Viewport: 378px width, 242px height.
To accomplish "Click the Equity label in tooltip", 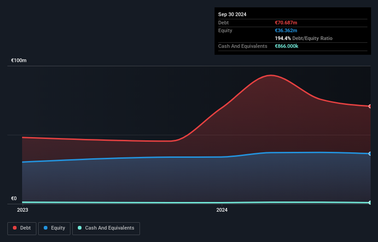I will [225, 30].
